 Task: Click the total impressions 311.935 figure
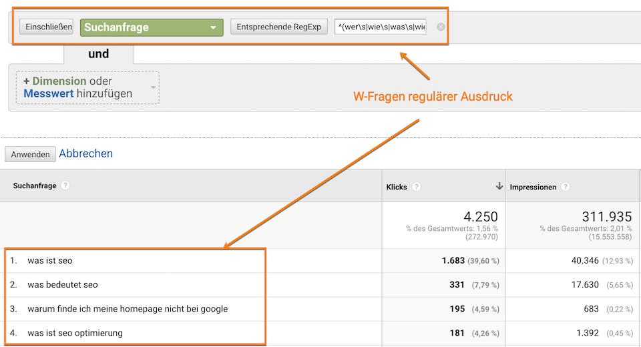pyautogui.click(x=607, y=217)
